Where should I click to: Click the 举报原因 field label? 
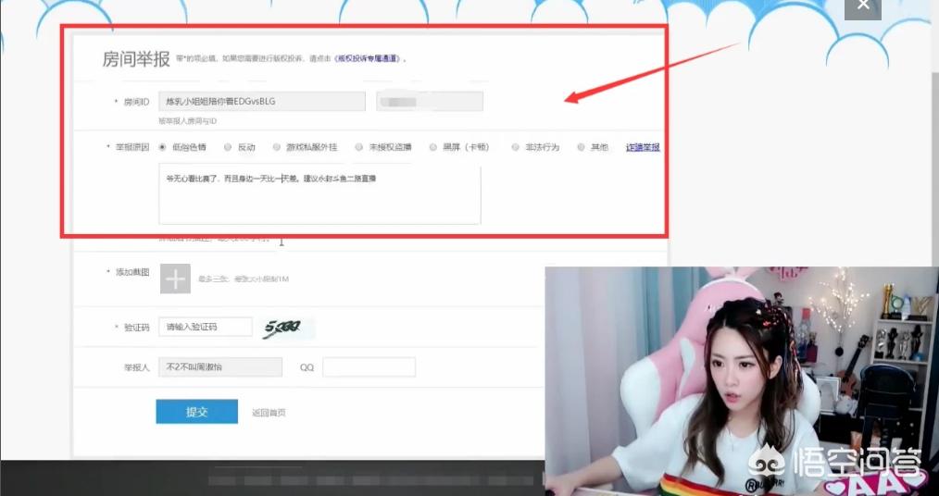(131, 147)
